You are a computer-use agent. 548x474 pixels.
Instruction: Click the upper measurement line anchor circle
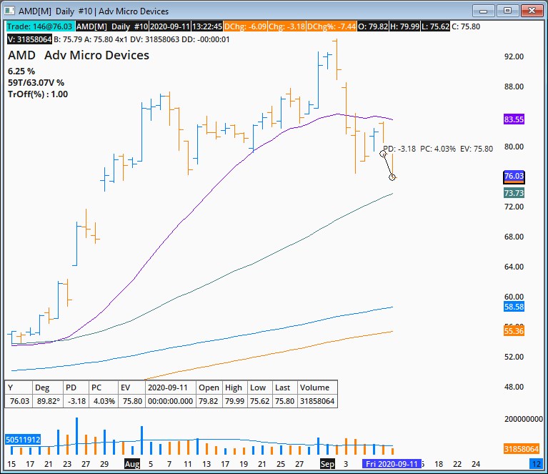coord(383,154)
